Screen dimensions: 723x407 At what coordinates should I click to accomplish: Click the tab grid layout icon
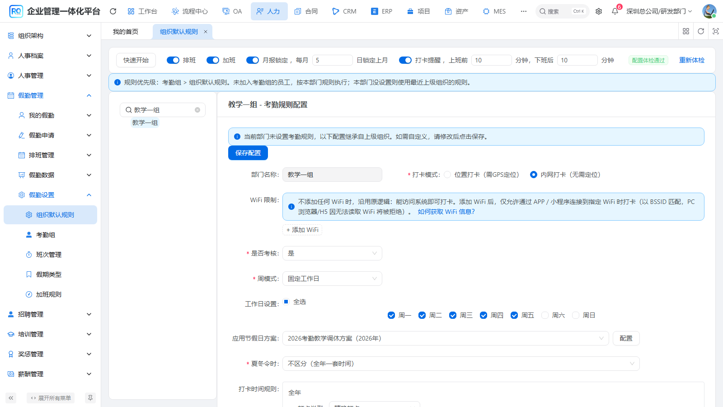pyautogui.click(x=686, y=31)
